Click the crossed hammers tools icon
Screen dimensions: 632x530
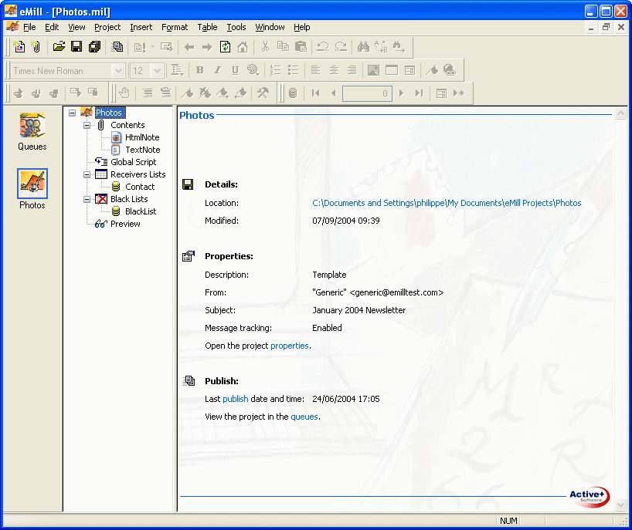(x=263, y=93)
